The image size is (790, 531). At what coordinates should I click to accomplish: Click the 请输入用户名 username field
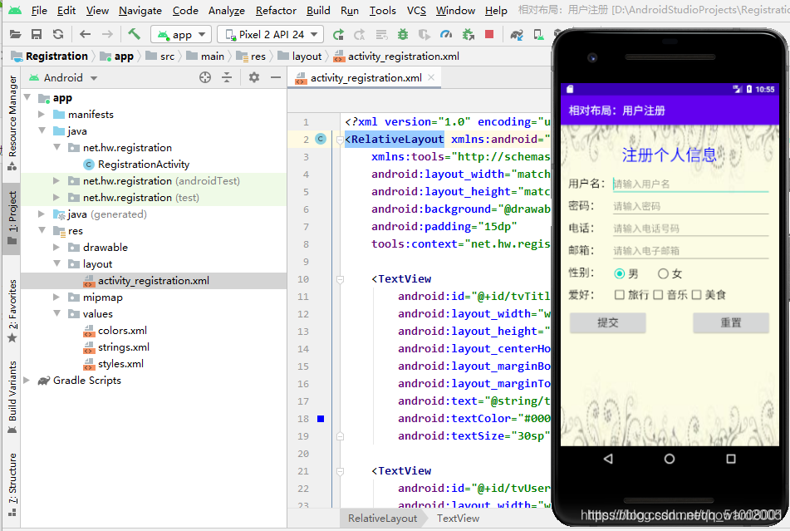coord(690,184)
